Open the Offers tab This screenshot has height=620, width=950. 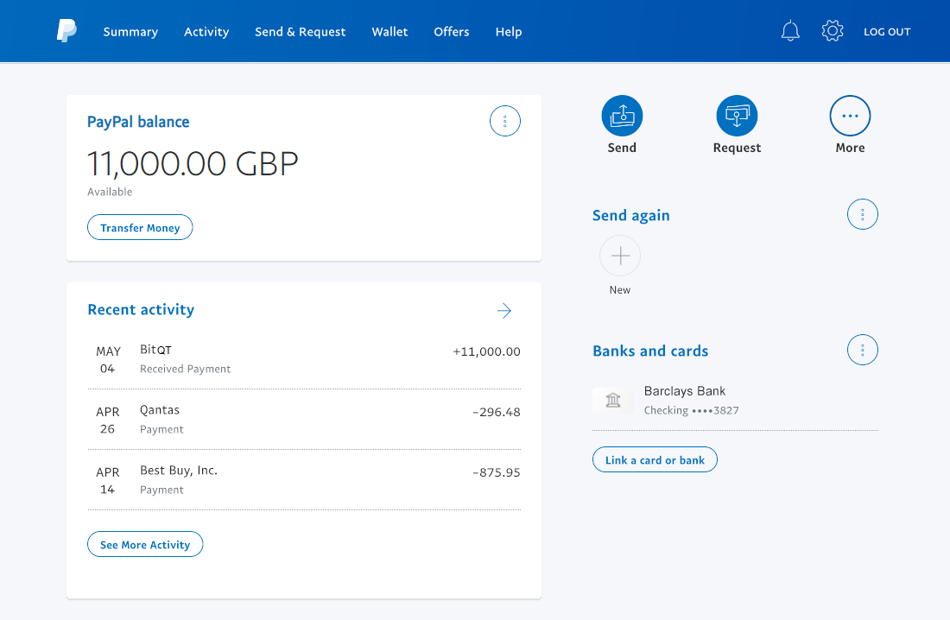pyautogui.click(x=452, y=31)
